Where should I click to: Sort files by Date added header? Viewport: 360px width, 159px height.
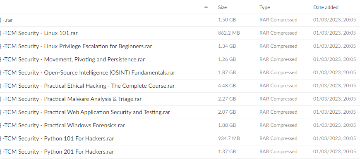(326, 7)
